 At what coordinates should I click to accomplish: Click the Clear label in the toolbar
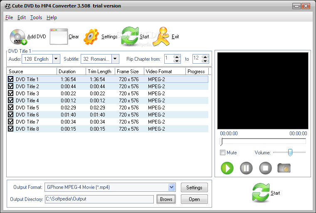(74, 37)
